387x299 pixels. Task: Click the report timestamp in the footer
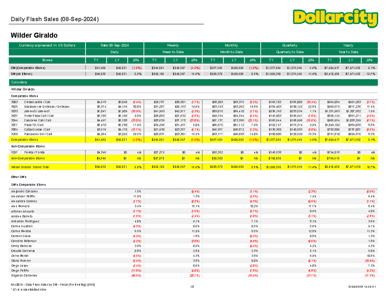(362, 286)
